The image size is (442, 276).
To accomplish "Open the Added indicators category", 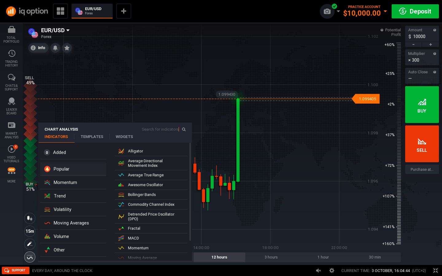I will click(x=73, y=152).
